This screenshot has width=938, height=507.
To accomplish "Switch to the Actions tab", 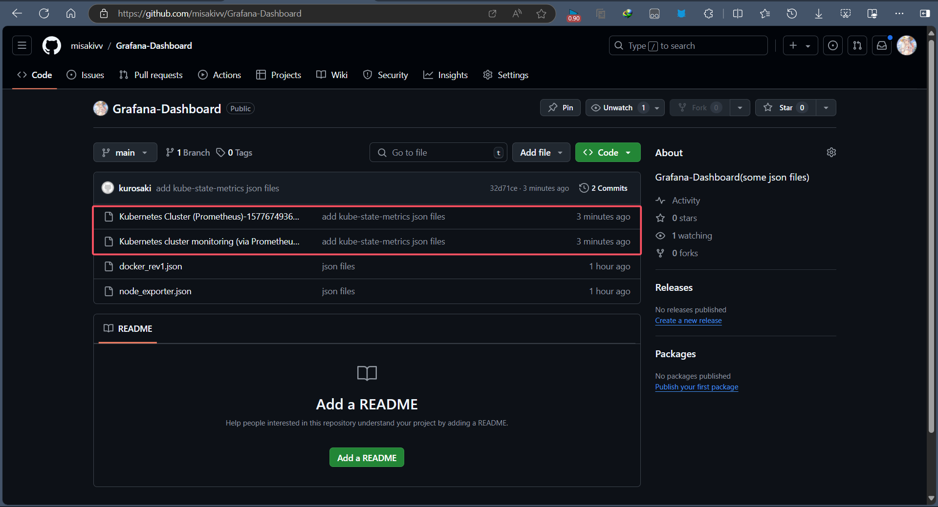I will pos(219,75).
